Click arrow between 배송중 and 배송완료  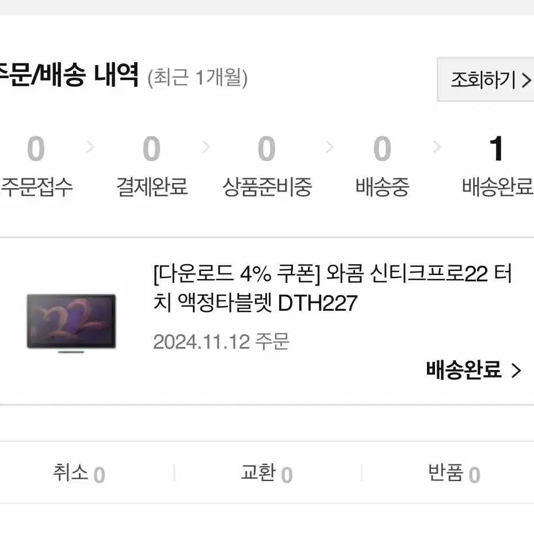[437, 147]
